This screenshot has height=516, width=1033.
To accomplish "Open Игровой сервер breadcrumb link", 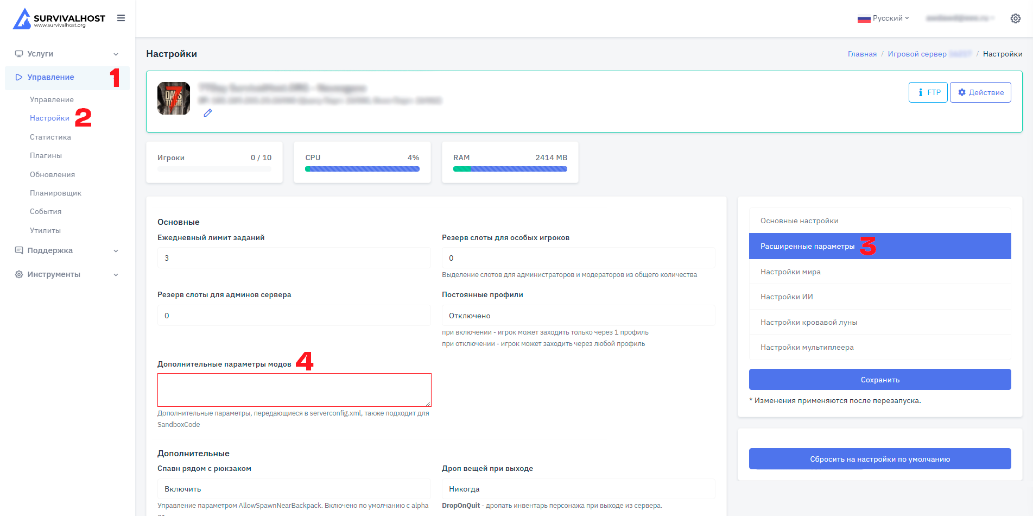I will pyautogui.click(x=917, y=54).
